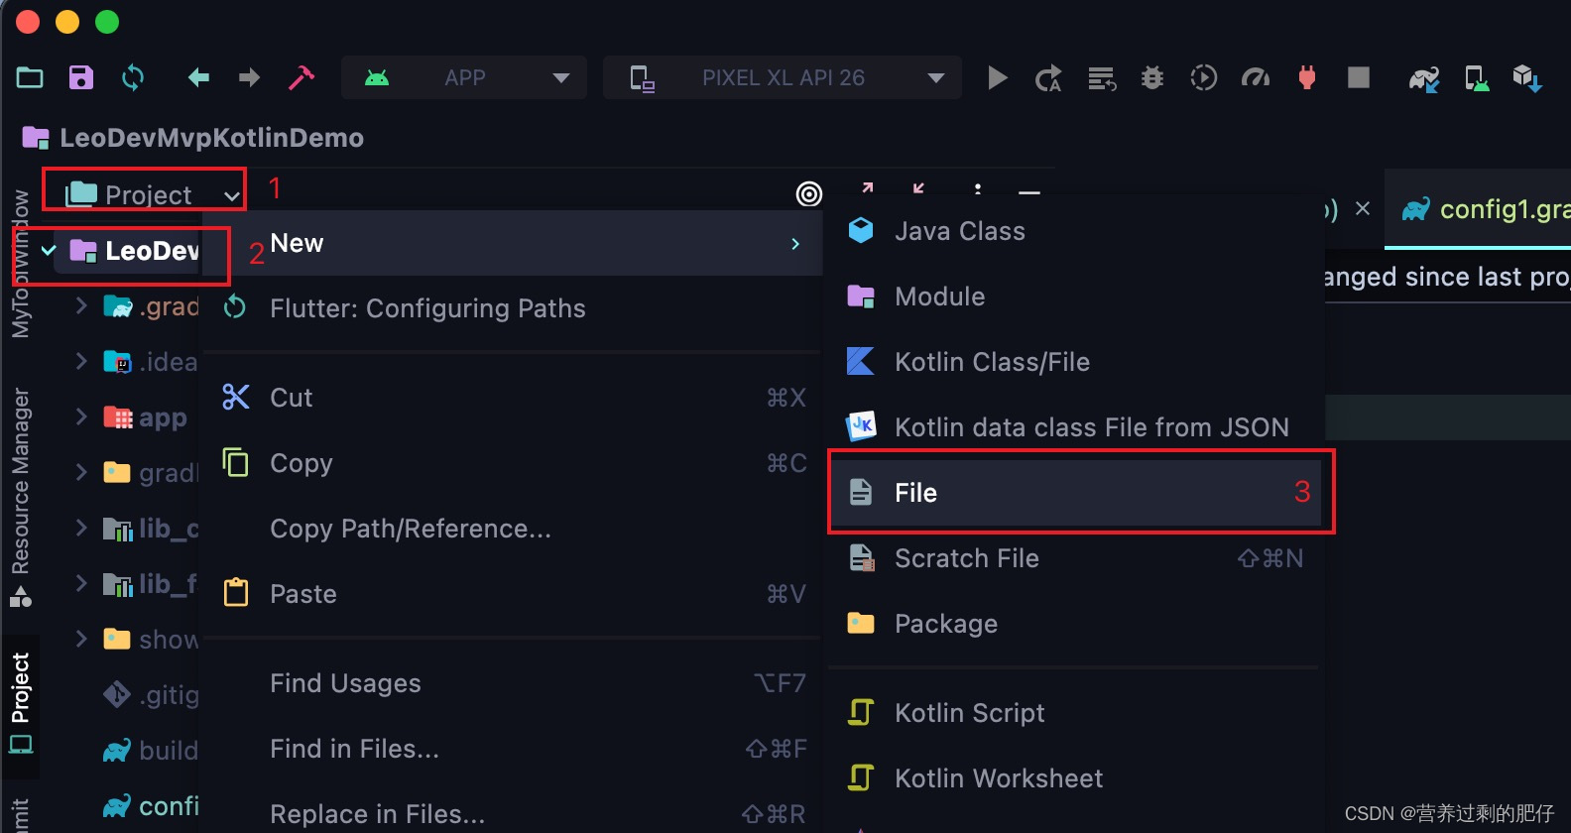1571x833 pixels.
Task: Expand the lib_c module
Action: pos(81,529)
